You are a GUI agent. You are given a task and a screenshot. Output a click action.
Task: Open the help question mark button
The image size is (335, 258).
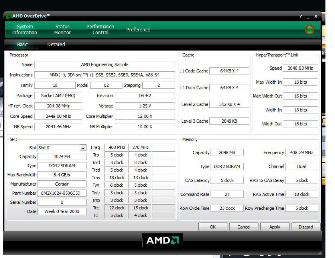pos(300,16)
